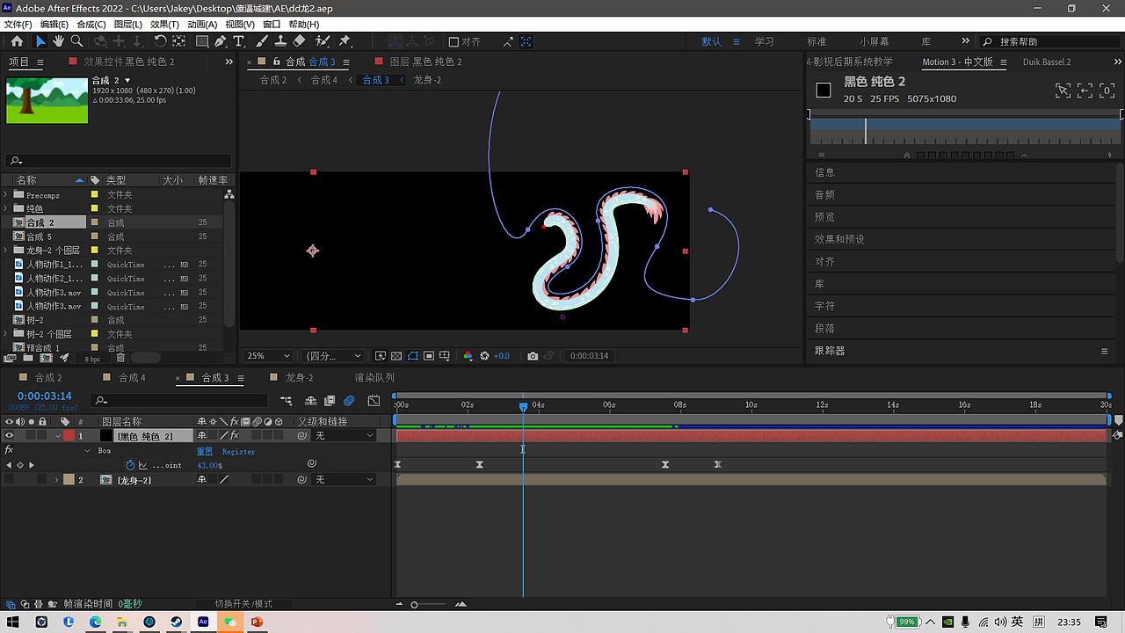1125x633 pixels.
Task: Select the Roto Brush tool
Action: pyautogui.click(x=323, y=41)
